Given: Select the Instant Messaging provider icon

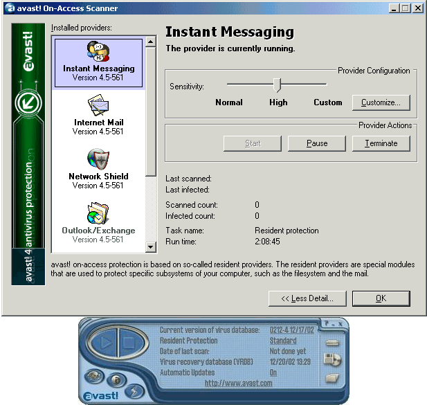Looking at the screenshot, I should click(x=98, y=51).
